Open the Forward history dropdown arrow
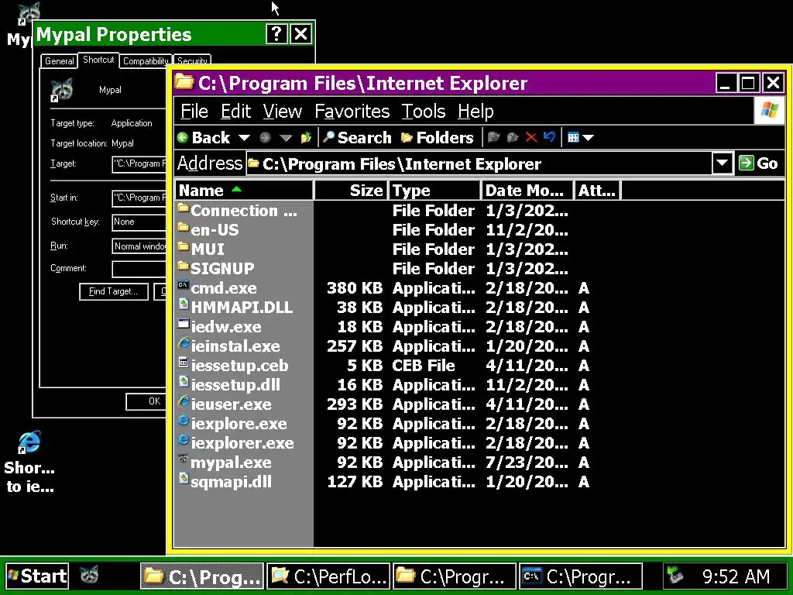The width and height of the screenshot is (793, 595). pos(286,138)
